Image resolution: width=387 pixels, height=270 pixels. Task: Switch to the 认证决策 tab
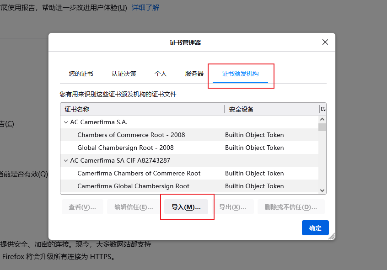click(124, 74)
